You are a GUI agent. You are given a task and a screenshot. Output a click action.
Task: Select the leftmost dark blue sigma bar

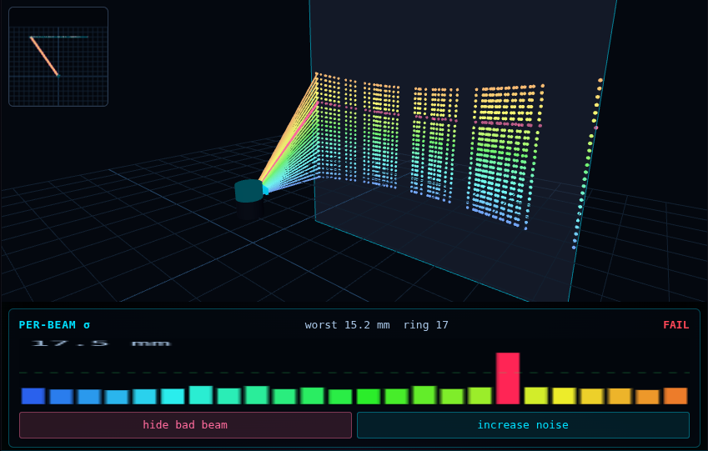33,396
